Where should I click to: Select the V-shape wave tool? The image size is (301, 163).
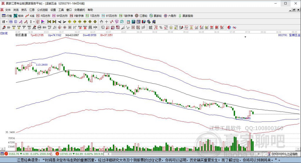tap(128, 27)
